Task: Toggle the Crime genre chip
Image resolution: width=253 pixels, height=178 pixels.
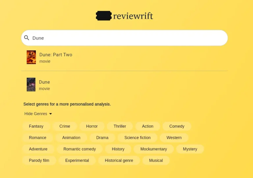Action: pyautogui.click(x=65, y=126)
